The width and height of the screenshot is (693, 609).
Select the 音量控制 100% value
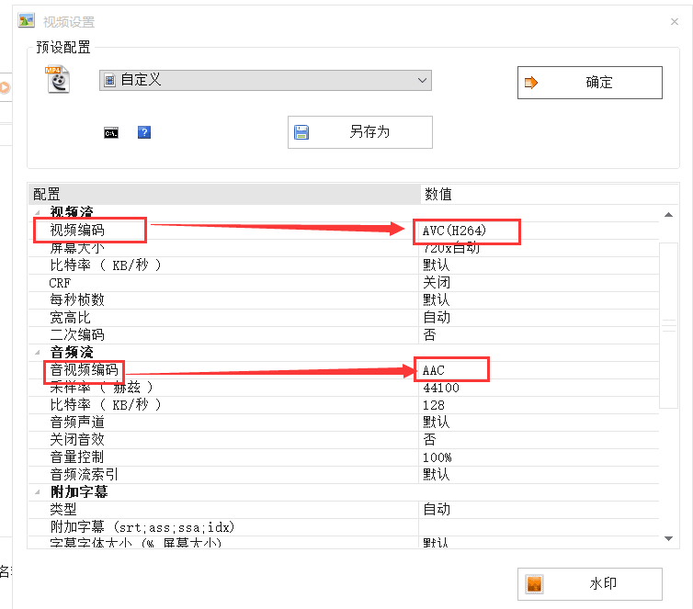pyautogui.click(x=437, y=457)
